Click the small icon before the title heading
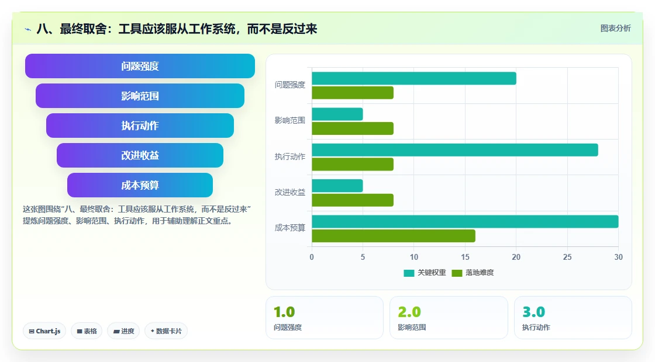This screenshot has width=655, height=362. point(28,29)
